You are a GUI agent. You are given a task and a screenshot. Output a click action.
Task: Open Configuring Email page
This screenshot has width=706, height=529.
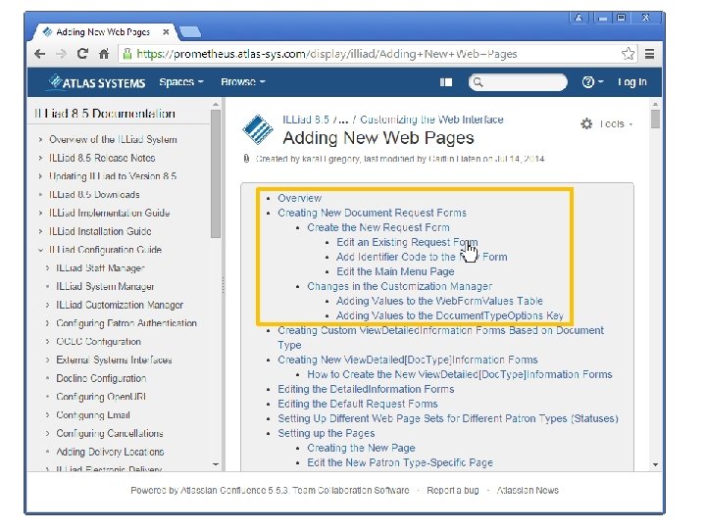point(93,415)
